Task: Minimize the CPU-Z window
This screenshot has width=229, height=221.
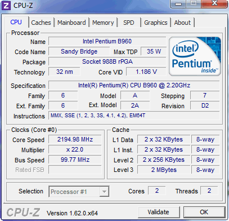Action: click(178, 3)
